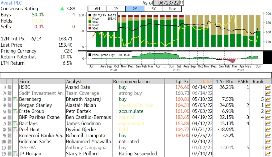Show the Max time range
The width and height of the screenshot is (272, 157).
172,9
